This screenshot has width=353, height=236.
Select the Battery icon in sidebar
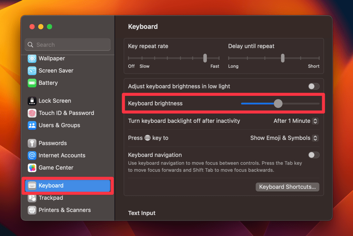(x=32, y=83)
